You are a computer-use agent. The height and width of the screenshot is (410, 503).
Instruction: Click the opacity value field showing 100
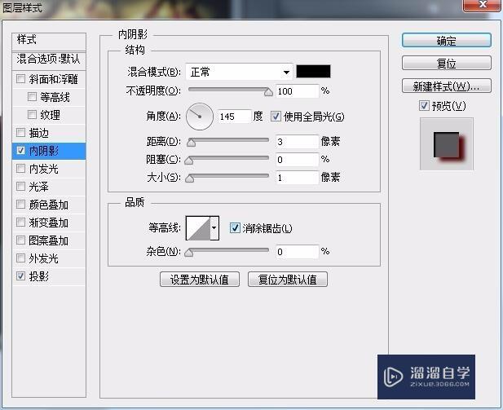[x=297, y=91]
